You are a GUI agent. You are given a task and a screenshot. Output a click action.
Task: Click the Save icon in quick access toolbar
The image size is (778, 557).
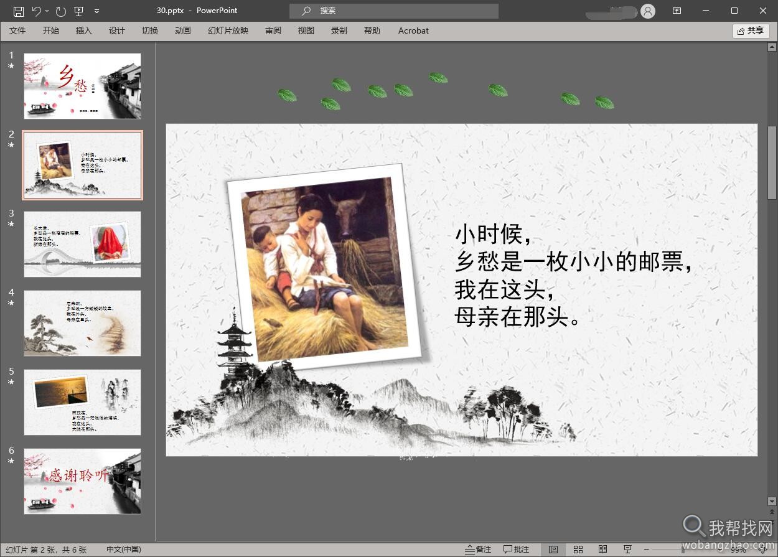[x=19, y=11]
